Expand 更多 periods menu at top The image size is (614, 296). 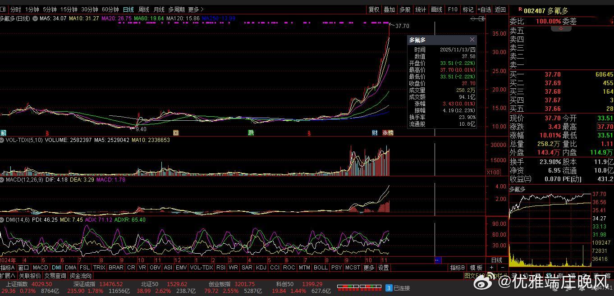pos(196,9)
